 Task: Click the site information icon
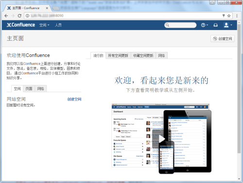click(28, 16)
